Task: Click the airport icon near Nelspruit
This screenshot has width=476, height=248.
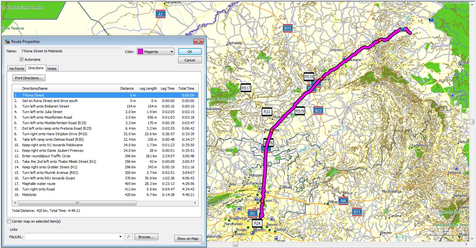Action: coord(456,168)
